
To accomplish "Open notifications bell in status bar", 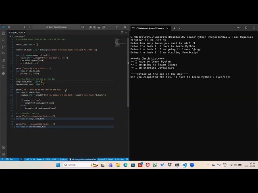I will [127, 159].
